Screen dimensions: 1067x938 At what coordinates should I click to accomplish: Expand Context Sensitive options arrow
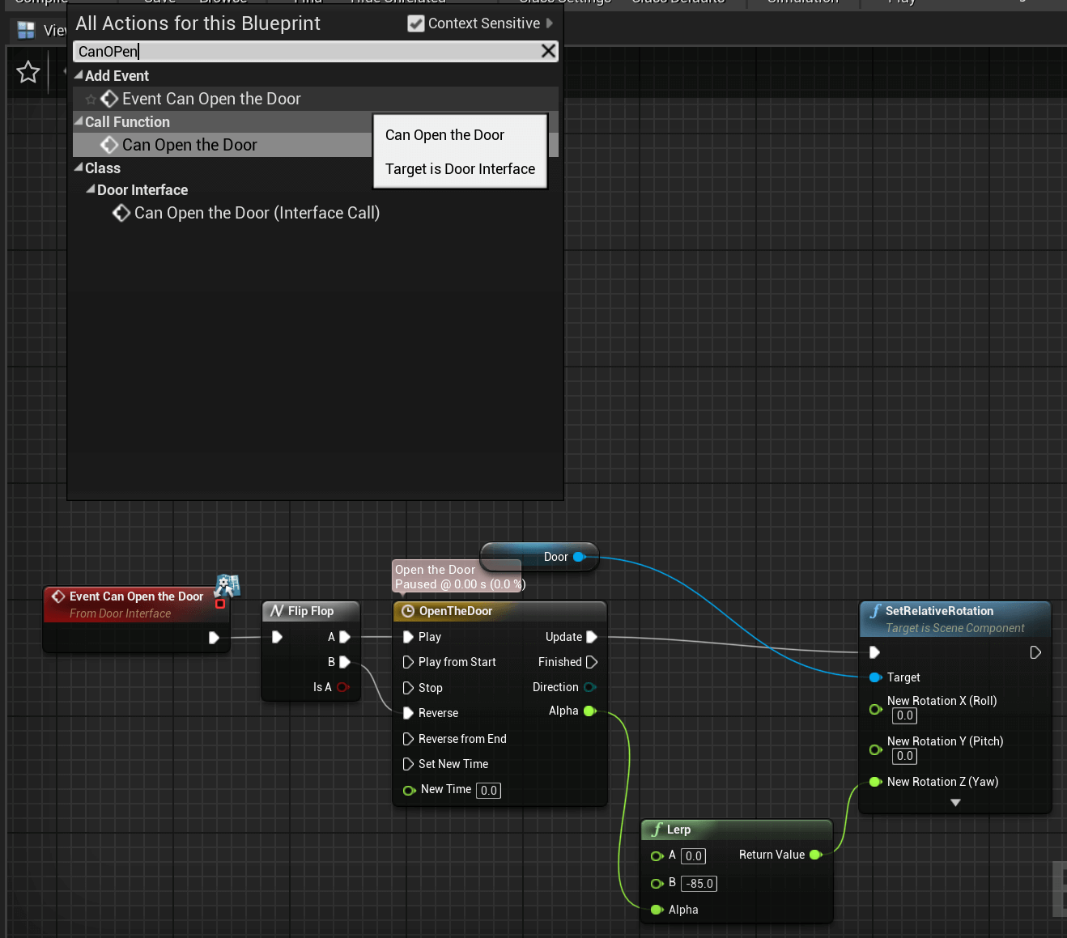[550, 23]
